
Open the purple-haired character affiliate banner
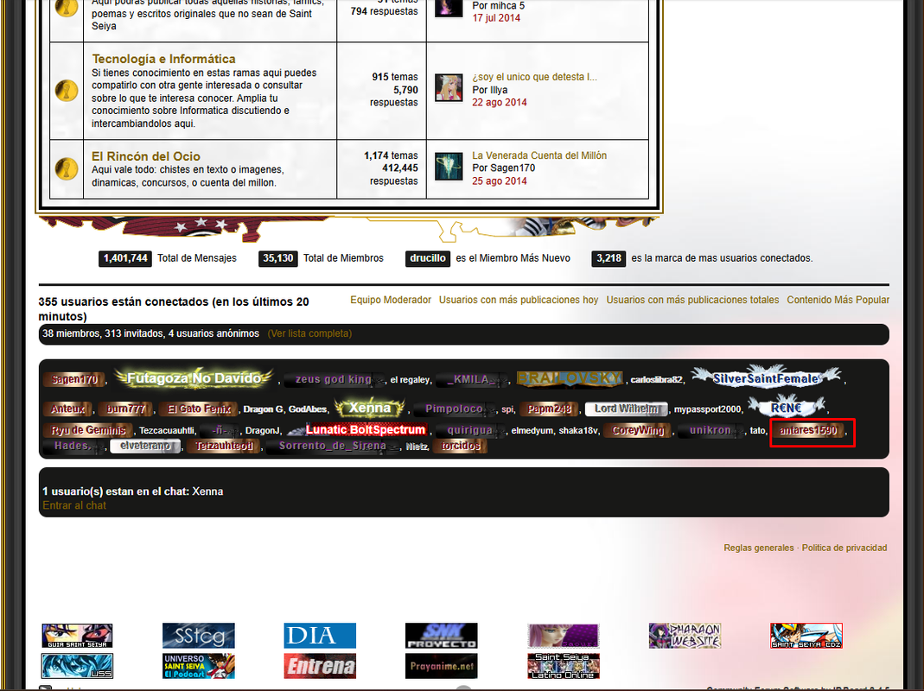coord(564,636)
